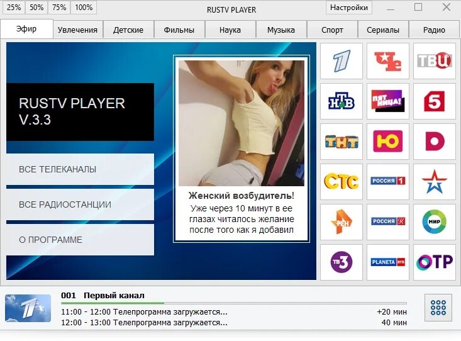Select the Россия 1 channel logo
The width and height of the screenshot is (461, 341).
tap(388, 182)
